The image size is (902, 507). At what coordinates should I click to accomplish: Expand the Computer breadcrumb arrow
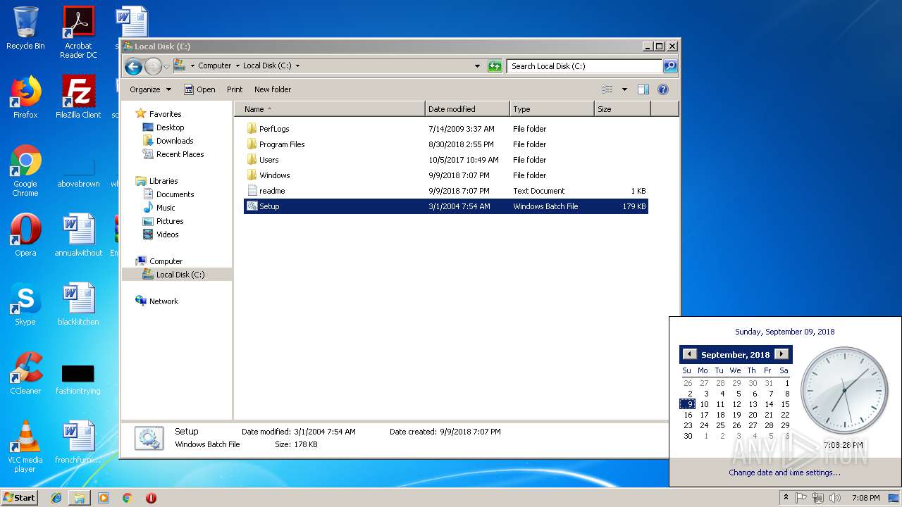click(x=237, y=66)
